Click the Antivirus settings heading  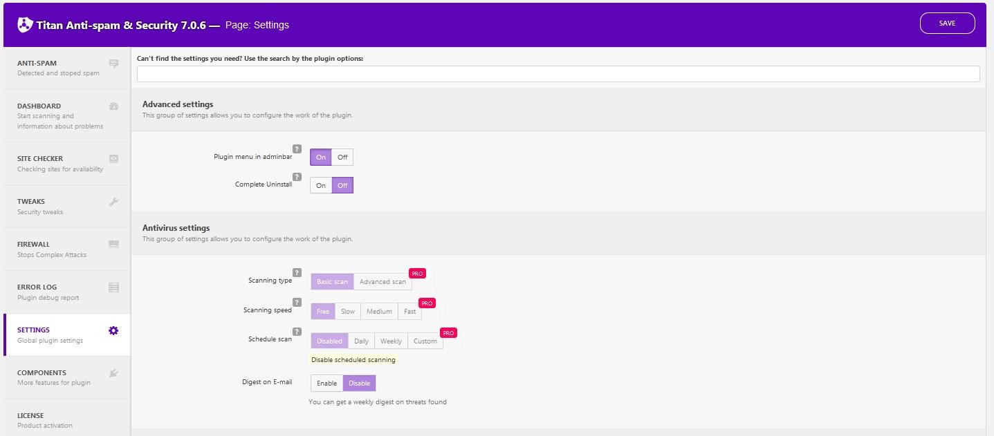click(176, 228)
